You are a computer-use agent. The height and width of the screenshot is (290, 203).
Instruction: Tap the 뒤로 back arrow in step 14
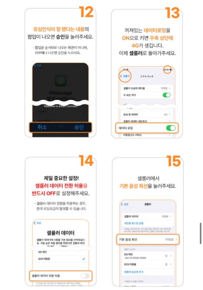click(37, 223)
